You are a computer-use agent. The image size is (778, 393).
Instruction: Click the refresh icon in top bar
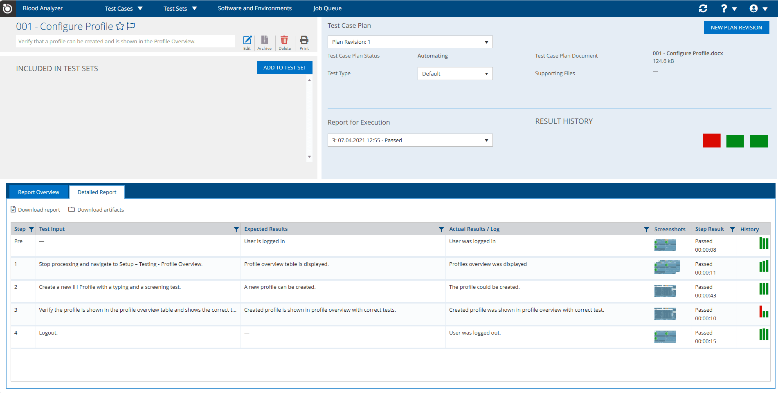click(703, 9)
